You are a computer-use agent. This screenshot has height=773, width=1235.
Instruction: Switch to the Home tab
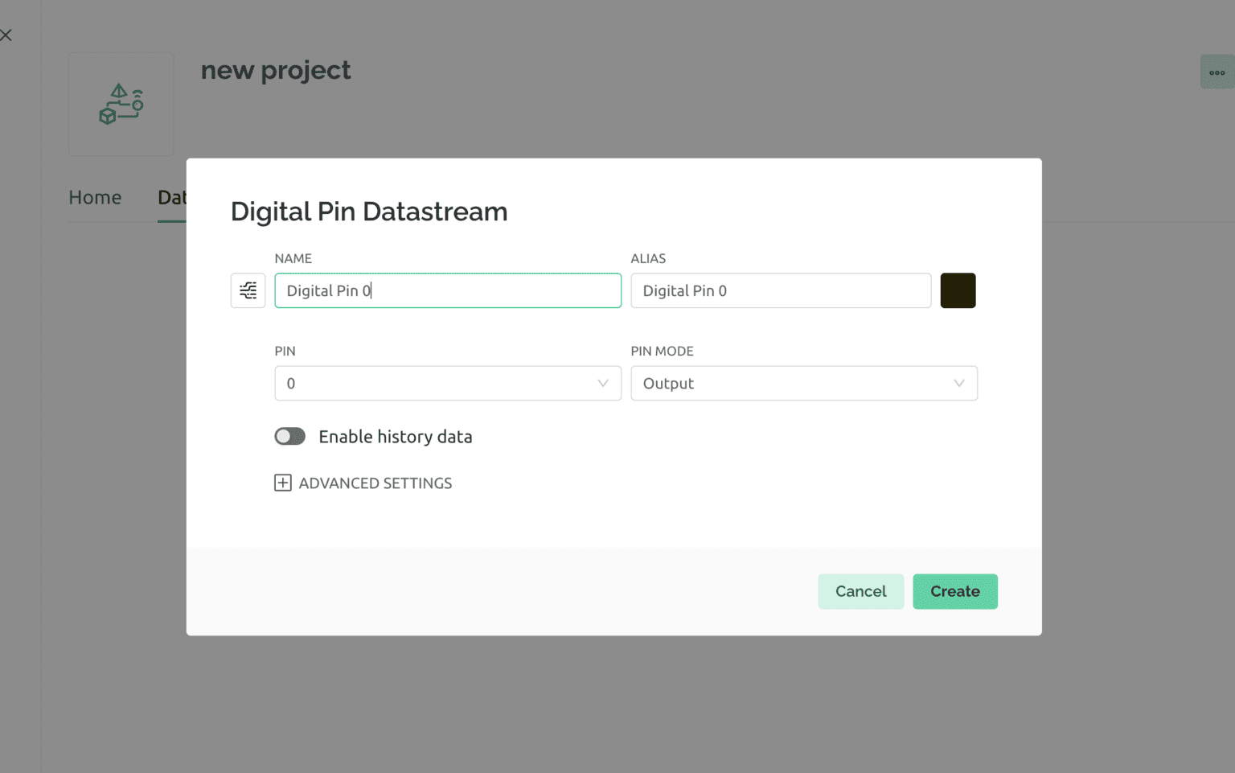[95, 197]
